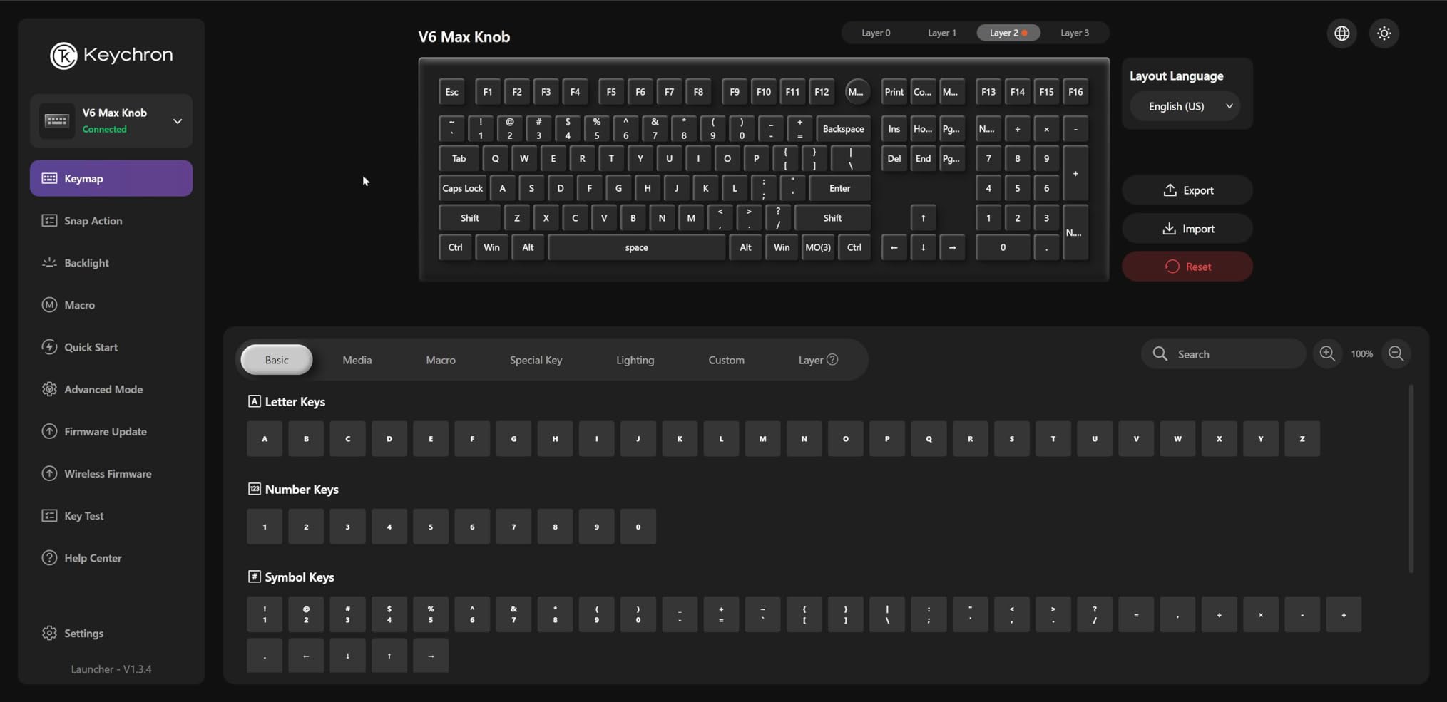This screenshot has height=702, width=1447.
Task: Switch to Layer 3
Action: [x=1075, y=33]
